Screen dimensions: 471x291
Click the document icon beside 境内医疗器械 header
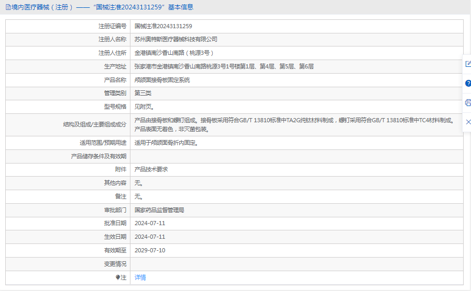(8, 7)
